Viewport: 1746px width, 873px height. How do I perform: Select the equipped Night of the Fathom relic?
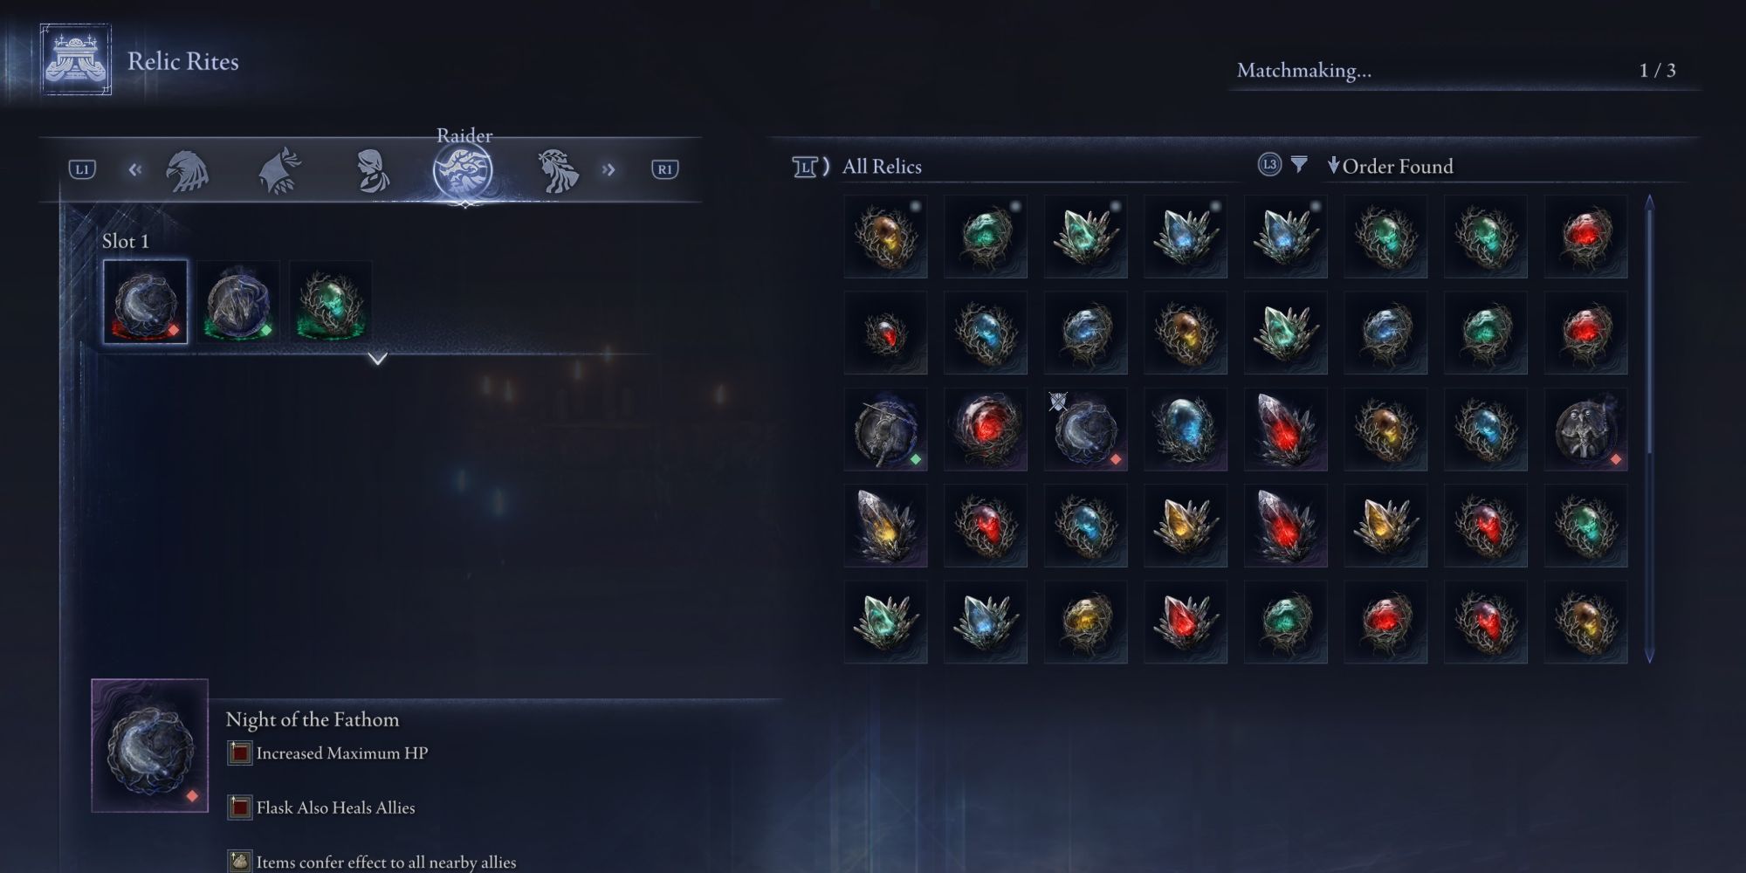click(x=146, y=301)
